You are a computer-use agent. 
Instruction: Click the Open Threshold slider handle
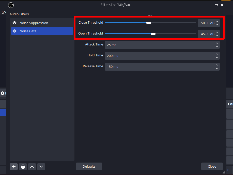coord(153,34)
